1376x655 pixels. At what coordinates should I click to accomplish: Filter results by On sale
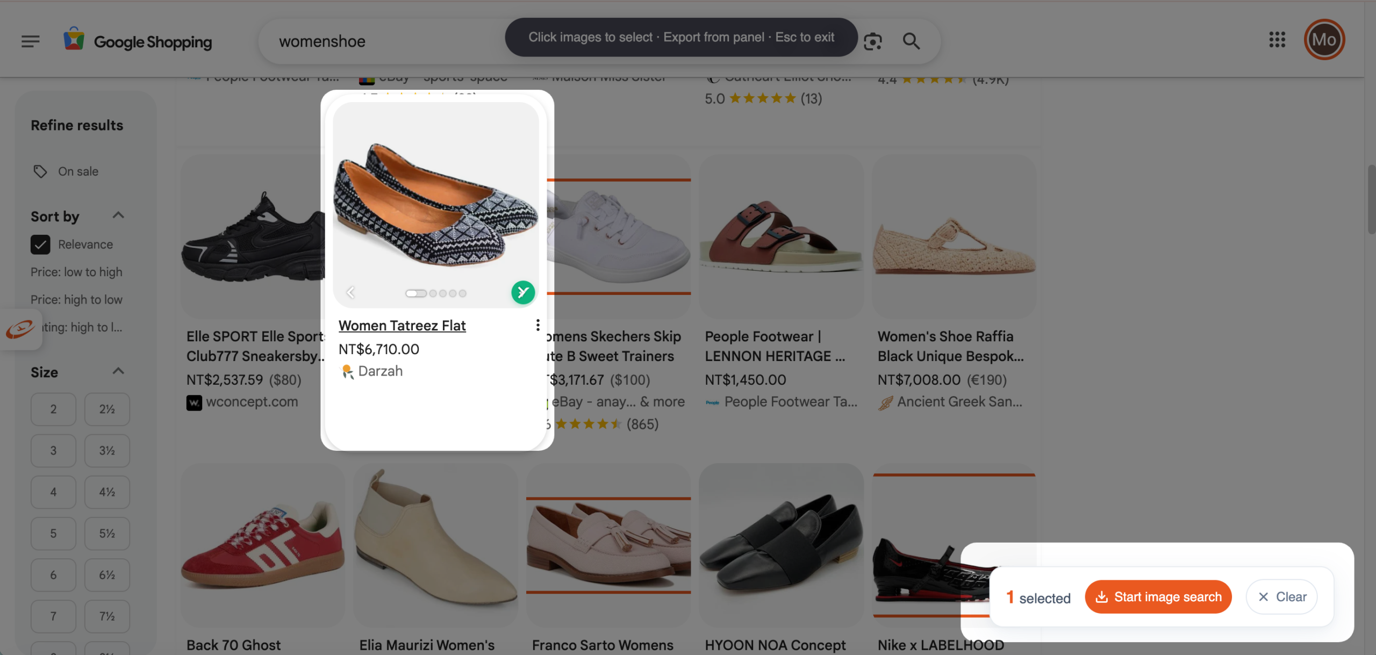click(x=78, y=171)
